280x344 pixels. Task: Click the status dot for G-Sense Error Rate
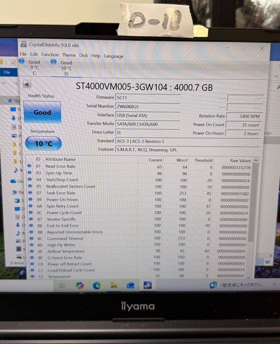(32, 257)
